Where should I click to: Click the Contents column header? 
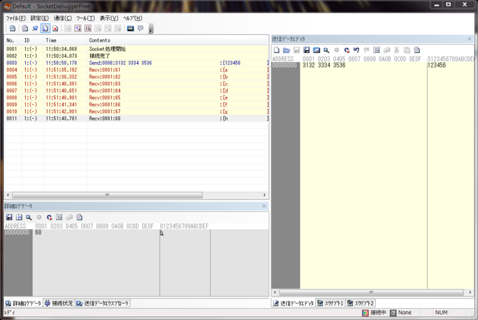coord(177,40)
